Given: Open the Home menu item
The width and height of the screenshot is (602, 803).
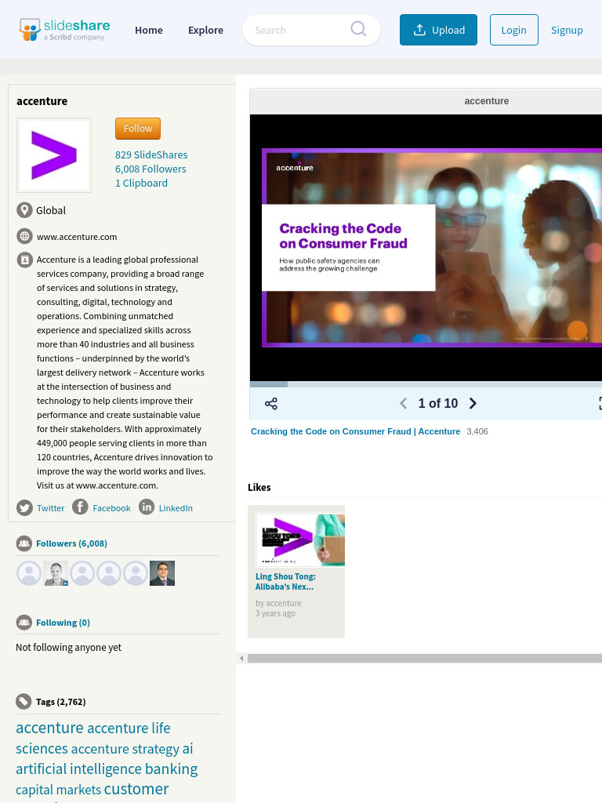Looking at the screenshot, I should click(149, 31).
